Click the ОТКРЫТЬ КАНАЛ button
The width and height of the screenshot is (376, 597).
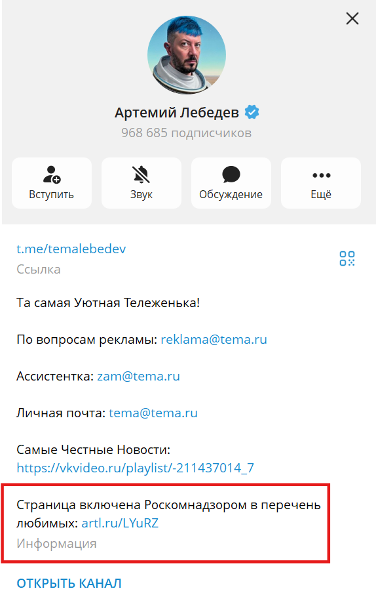point(69,583)
